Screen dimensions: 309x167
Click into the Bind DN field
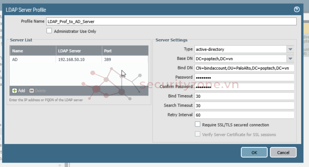[x=244, y=68]
